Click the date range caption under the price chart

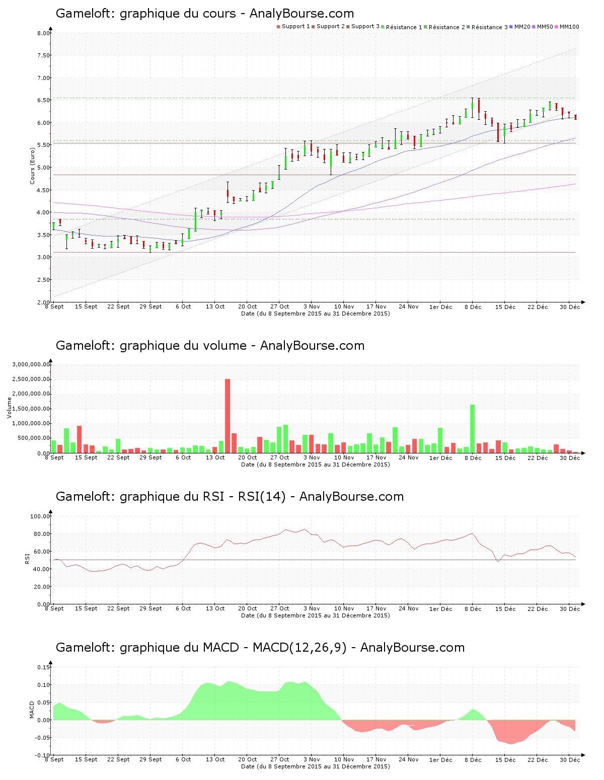click(316, 314)
